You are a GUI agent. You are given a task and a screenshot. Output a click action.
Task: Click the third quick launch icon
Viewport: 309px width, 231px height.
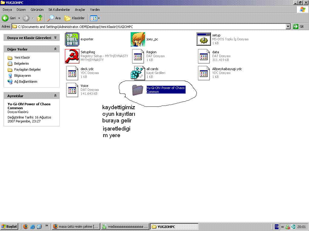[40, 226]
